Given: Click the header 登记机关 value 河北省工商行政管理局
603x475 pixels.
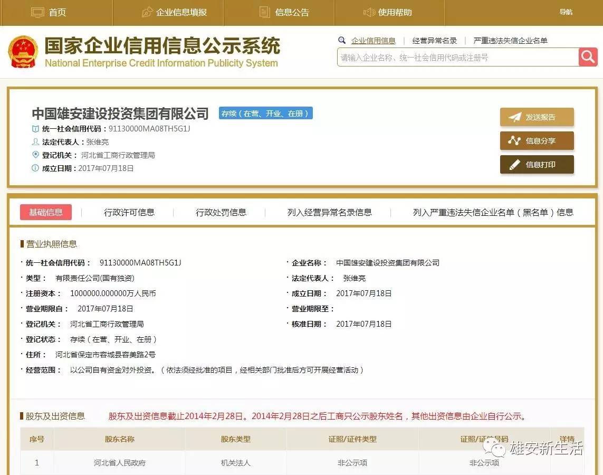Looking at the screenshot, I should pos(118,155).
